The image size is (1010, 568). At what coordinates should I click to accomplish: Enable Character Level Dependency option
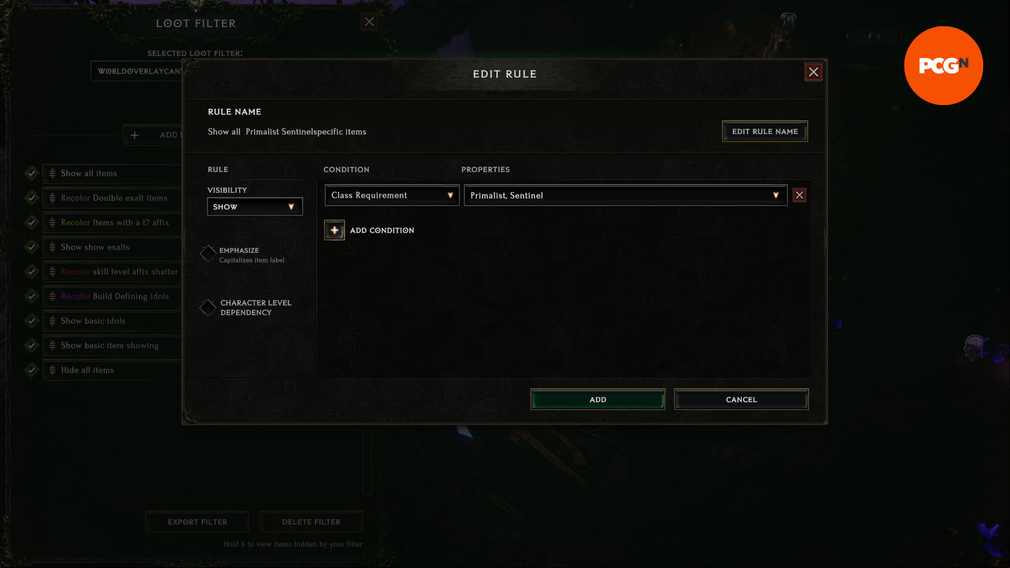(208, 307)
